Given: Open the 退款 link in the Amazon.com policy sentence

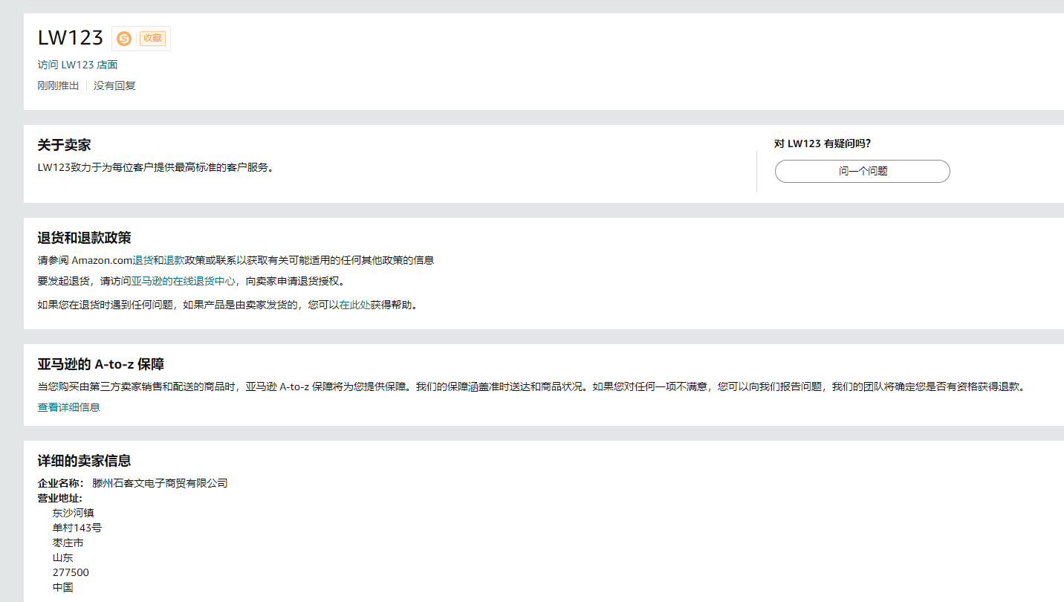Looking at the screenshot, I should click(x=174, y=260).
